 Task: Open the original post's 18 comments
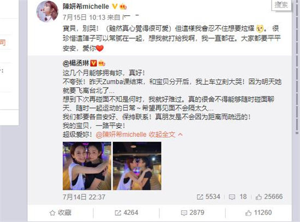(238, 197)
